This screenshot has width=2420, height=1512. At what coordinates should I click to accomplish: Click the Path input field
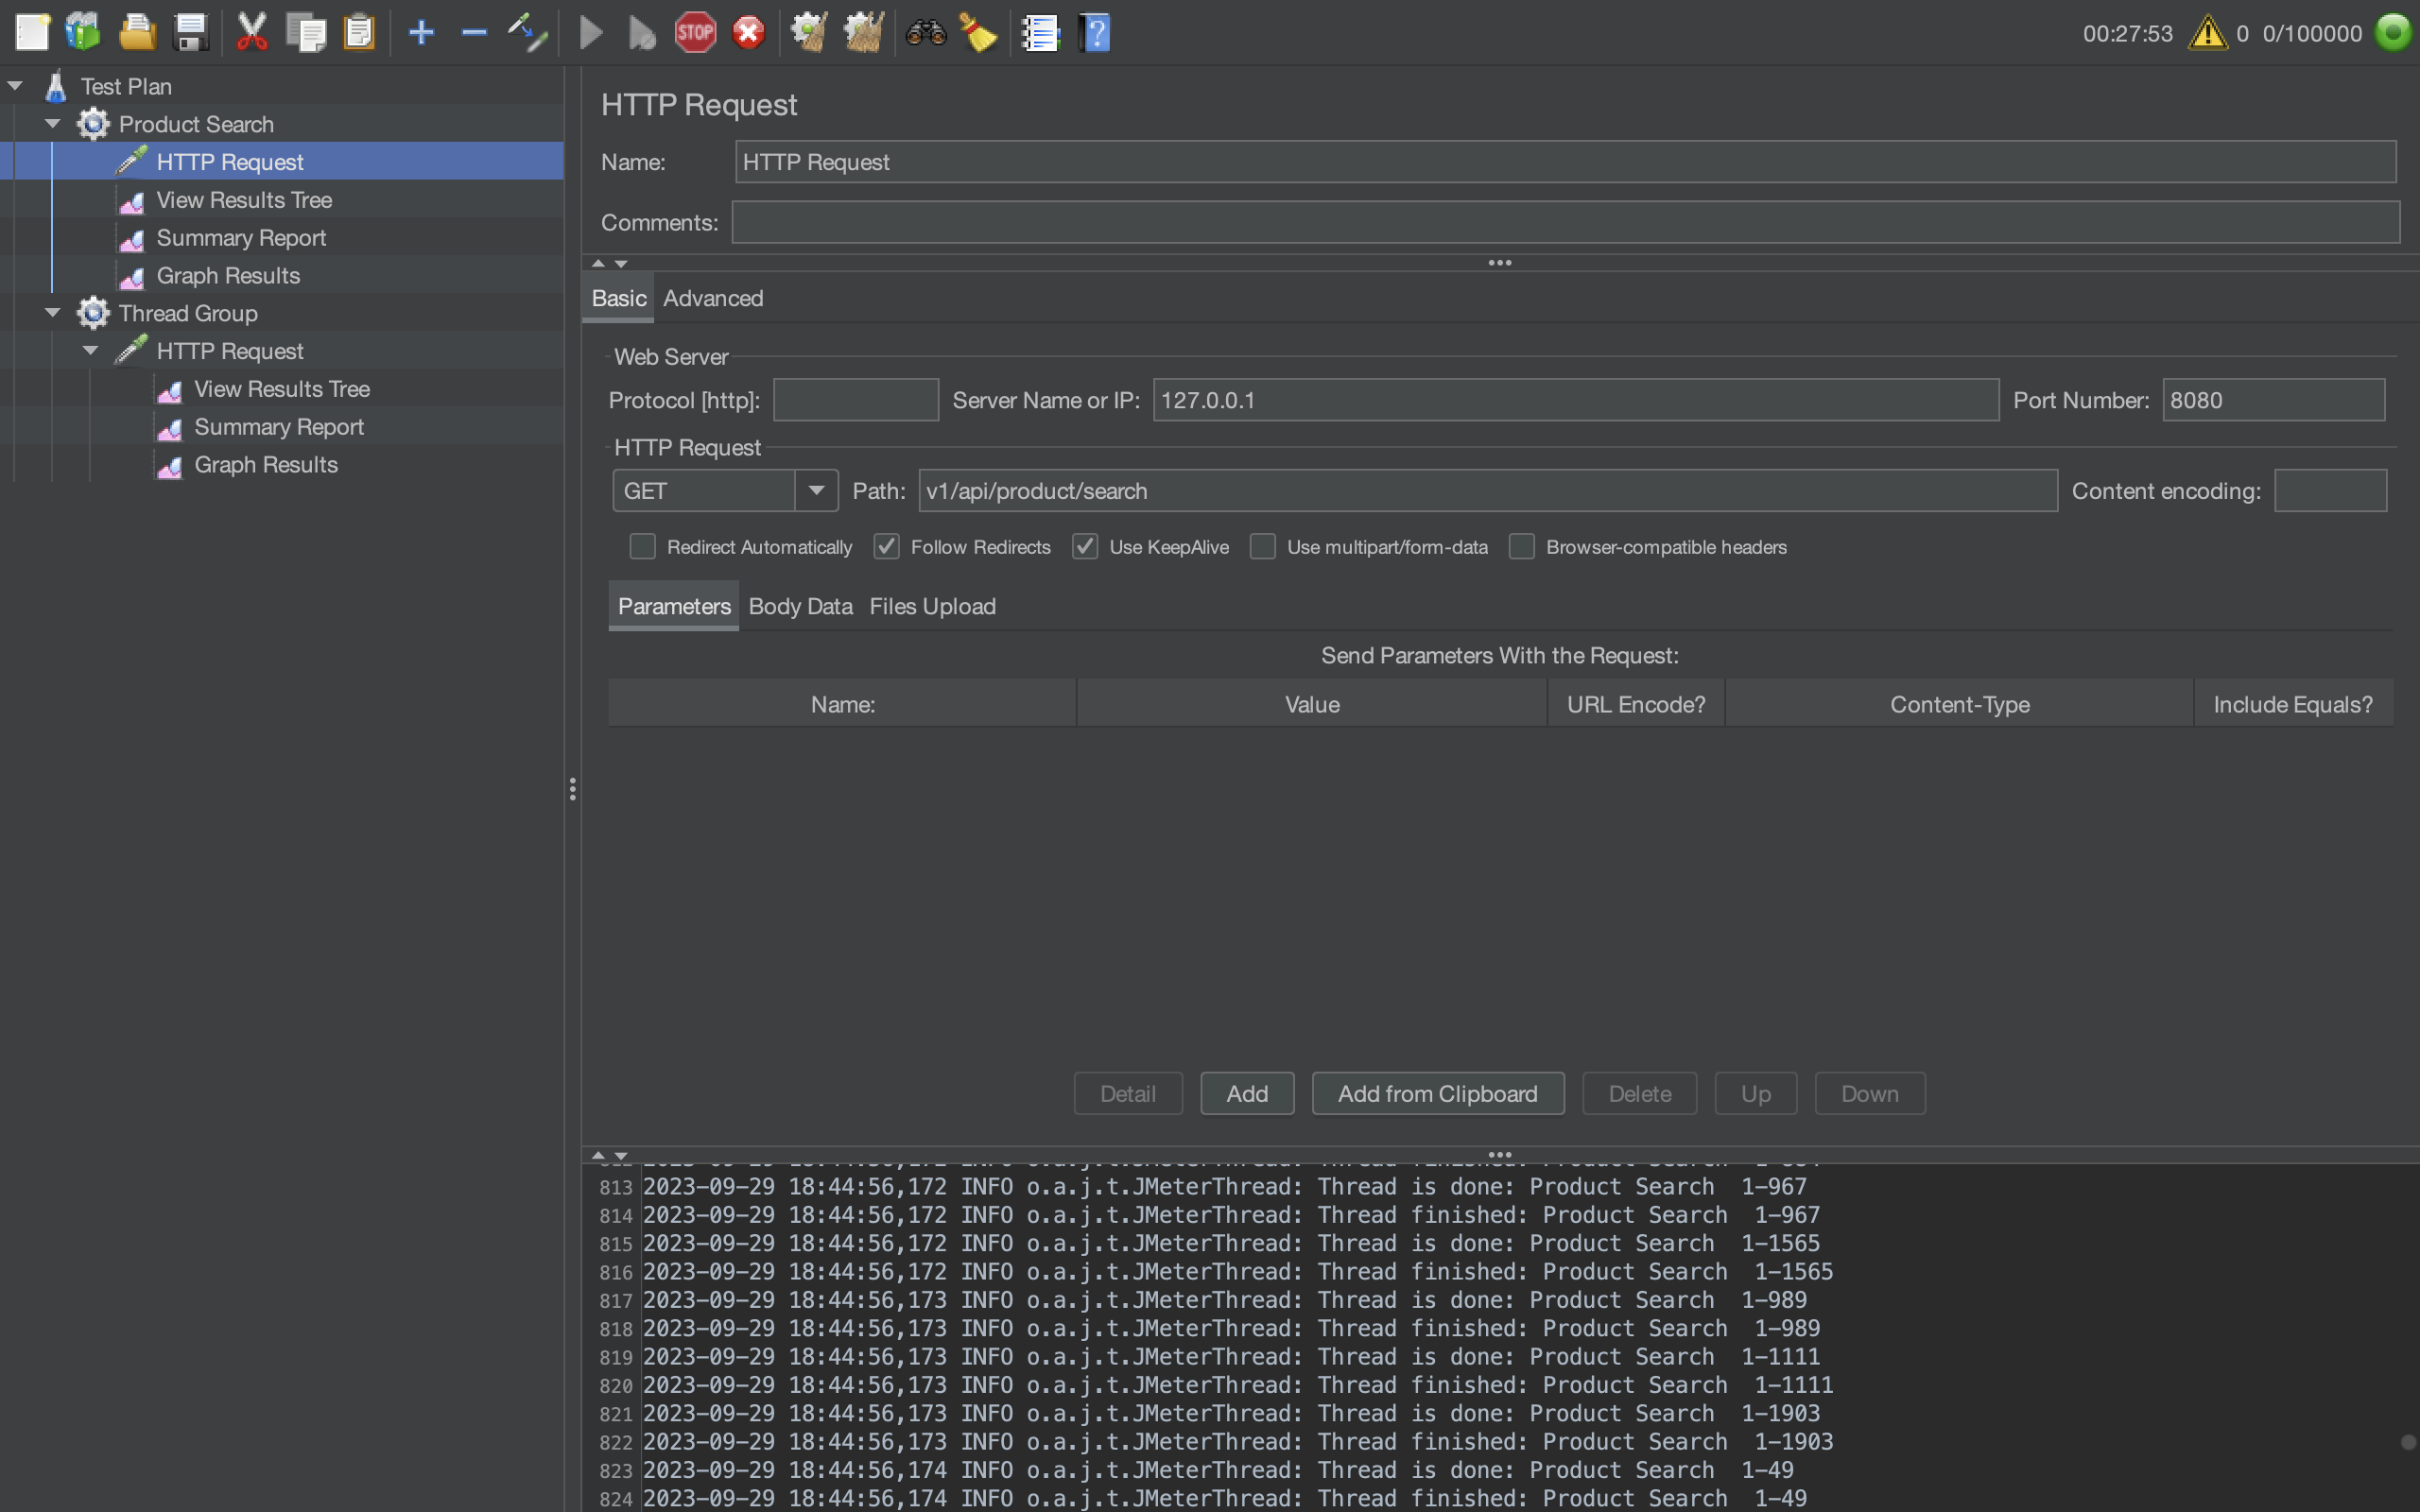1487,491
